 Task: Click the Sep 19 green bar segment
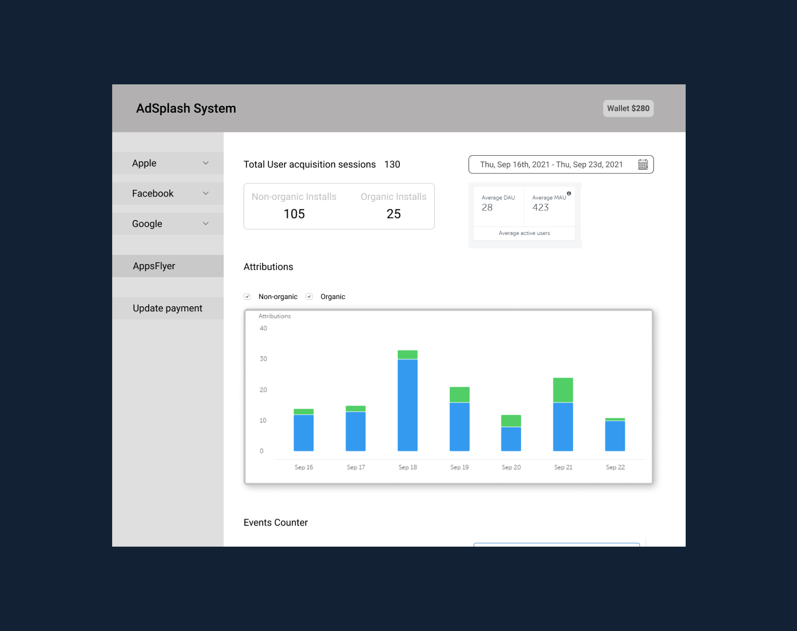[x=460, y=395]
